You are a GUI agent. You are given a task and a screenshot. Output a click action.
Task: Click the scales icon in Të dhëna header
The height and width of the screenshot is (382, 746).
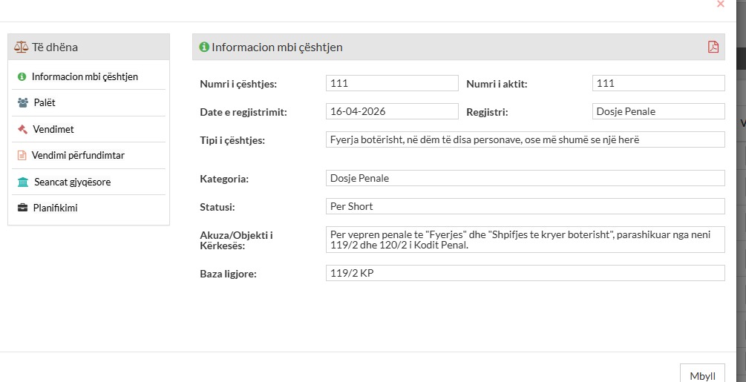coord(21,47)
